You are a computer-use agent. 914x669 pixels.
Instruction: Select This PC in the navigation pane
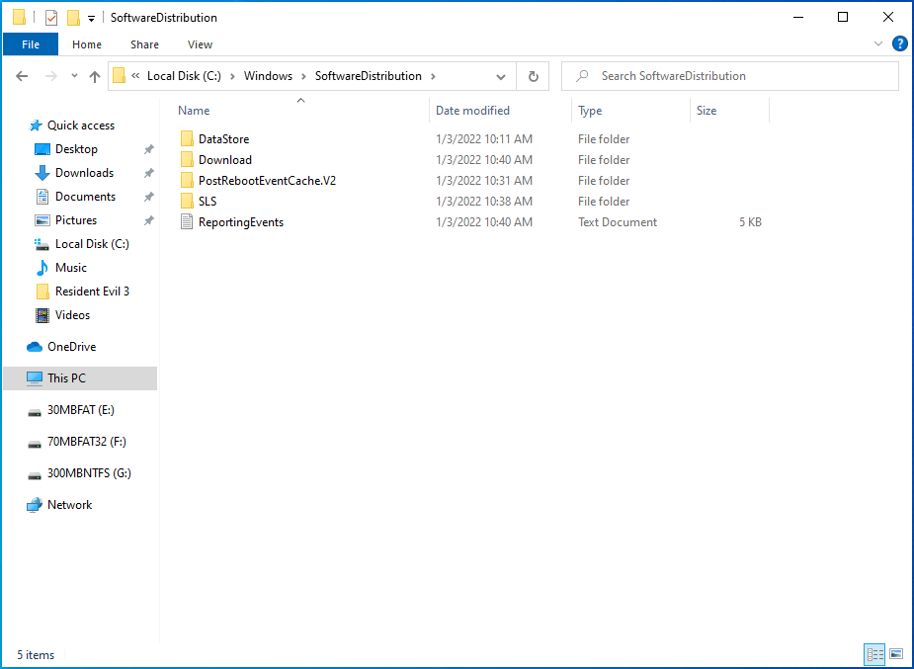click(x=80, y=378)
